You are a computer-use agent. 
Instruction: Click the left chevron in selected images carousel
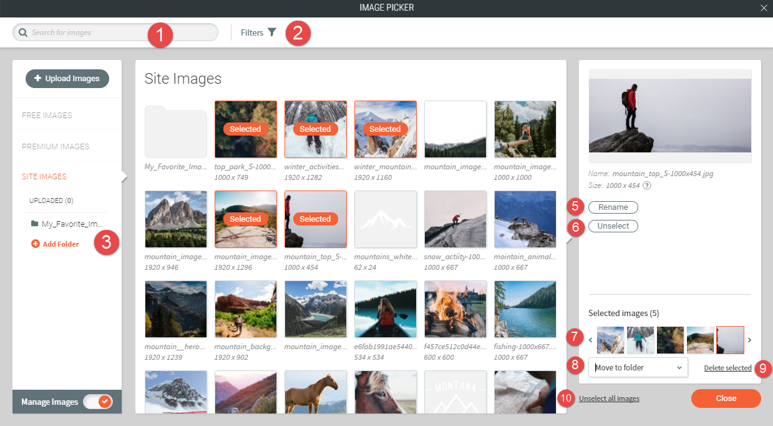click(590, 340)
